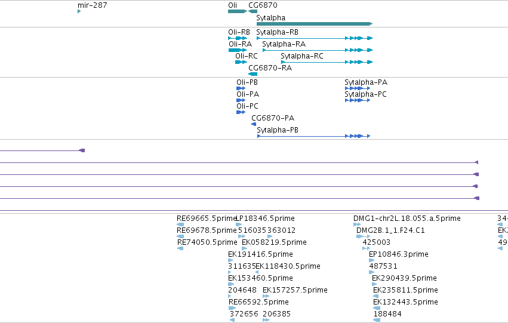Select the 188484 feature glyph
This screenshot has width=508, height=323.
377,320
